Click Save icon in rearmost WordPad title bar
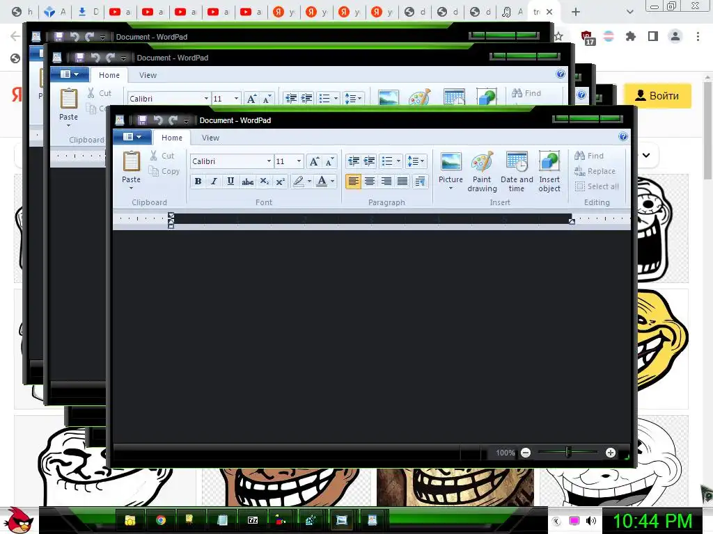This screenshot has height=534, width=713. click(x=58, y=37)
